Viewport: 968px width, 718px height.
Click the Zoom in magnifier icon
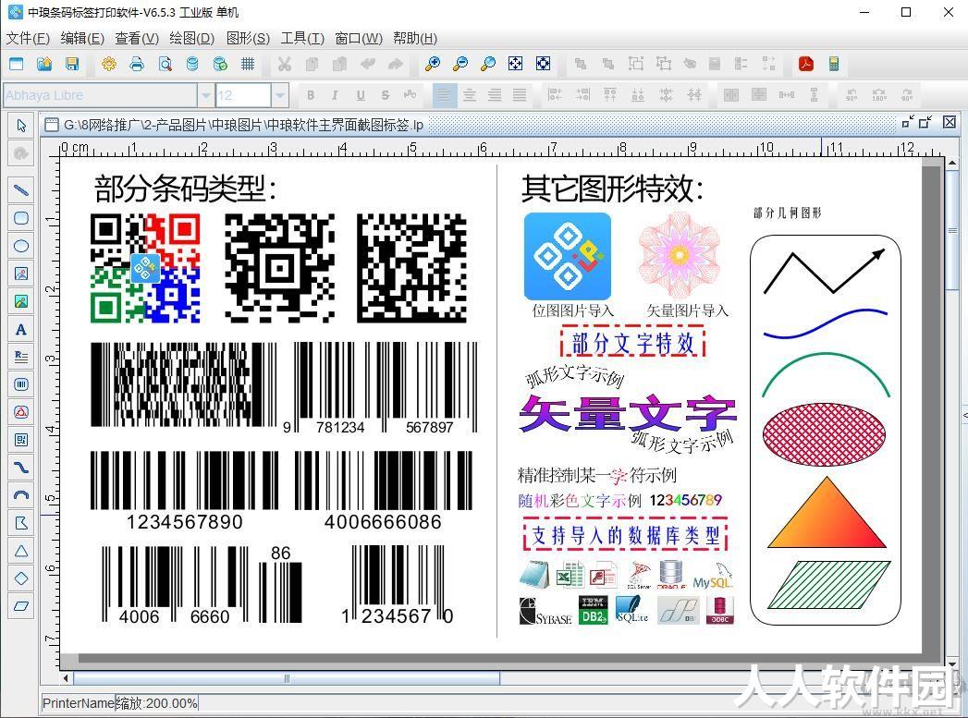coord(433,64)
